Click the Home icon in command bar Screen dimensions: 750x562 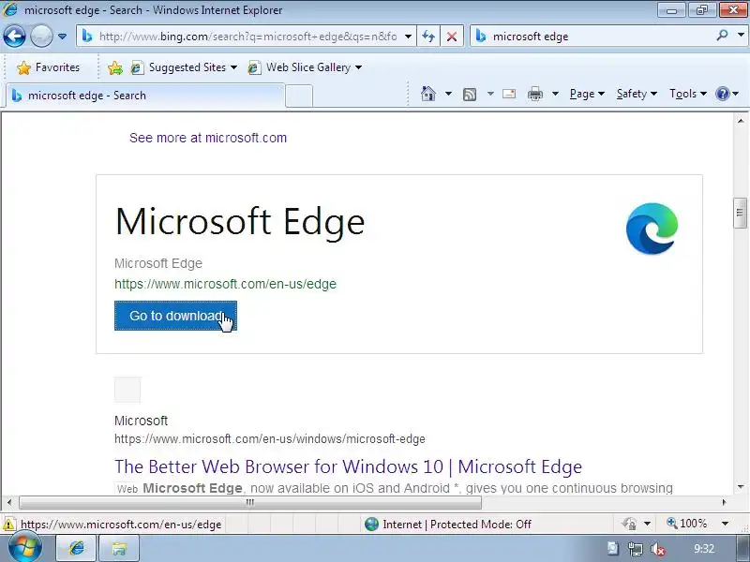(428, 94)
